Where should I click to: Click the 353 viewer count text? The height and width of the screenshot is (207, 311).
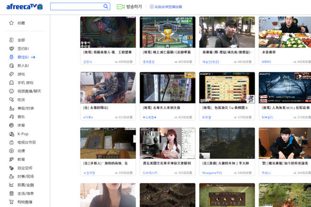pyautogui.click(x=183, y=173)
